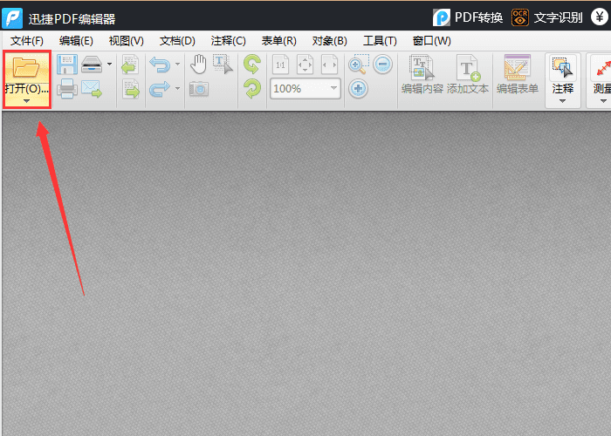Click 添加文本 add text tool

click(468, 75)
